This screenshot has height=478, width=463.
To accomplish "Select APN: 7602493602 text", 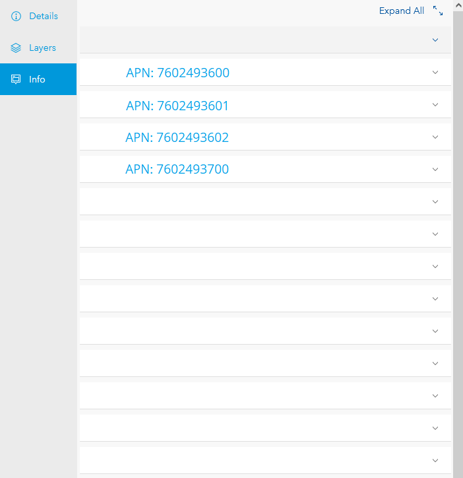I will coord(177,137).
